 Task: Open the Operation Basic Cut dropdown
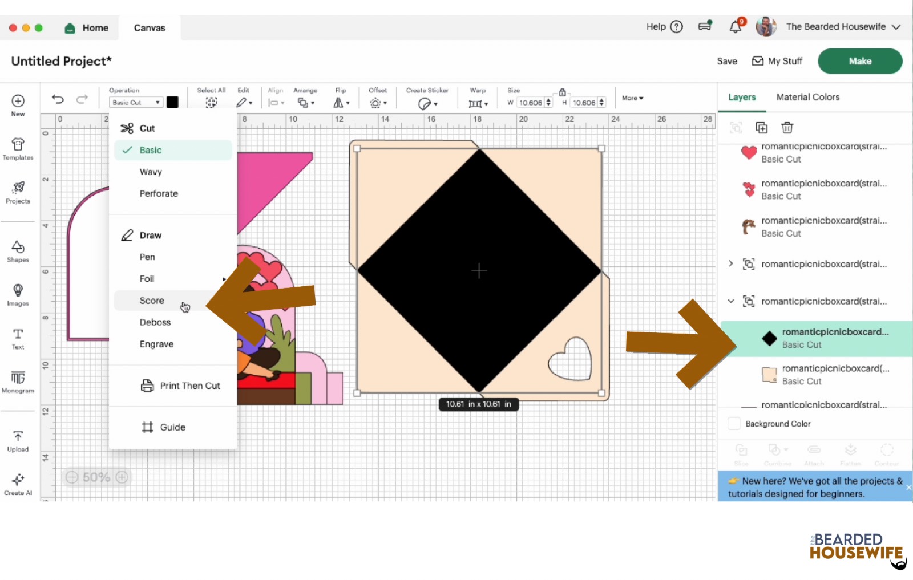[136, 103]
